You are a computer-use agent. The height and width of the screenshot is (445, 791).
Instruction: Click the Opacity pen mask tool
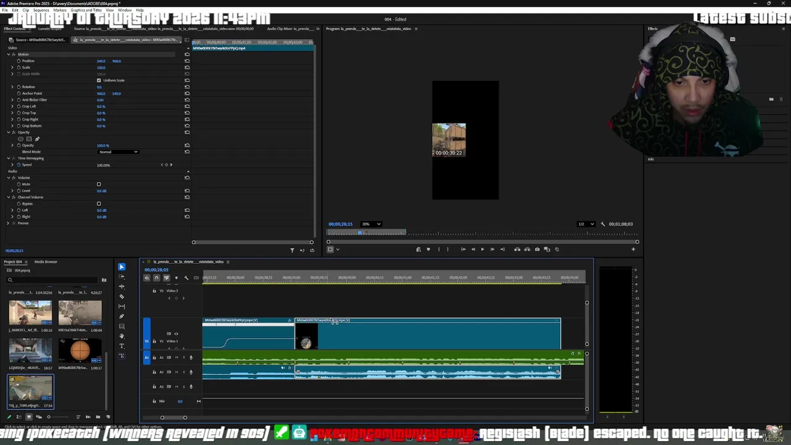tap(37, 139)
